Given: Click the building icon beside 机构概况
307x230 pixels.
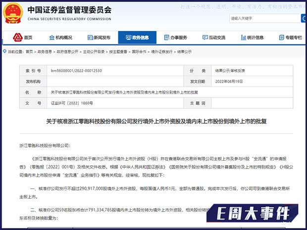Looking at the screenshot, I should 51,38.
